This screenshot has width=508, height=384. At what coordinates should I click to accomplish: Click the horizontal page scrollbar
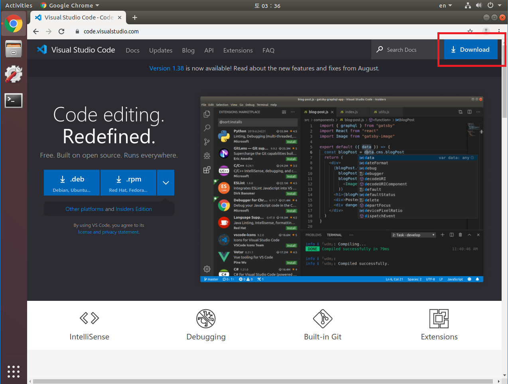coord(263,381)
